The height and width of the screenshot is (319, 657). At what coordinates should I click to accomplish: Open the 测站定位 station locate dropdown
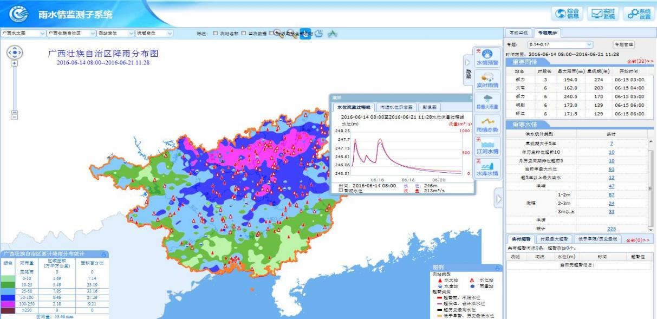(114, 34)
